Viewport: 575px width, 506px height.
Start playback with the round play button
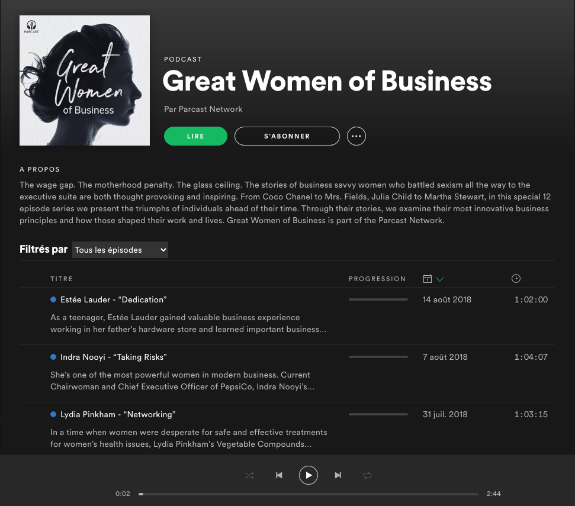click(309, 475)
